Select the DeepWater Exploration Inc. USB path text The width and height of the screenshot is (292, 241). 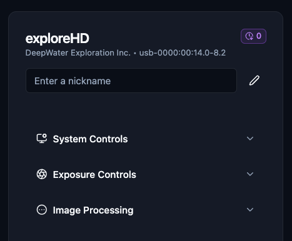(x=126, y=53)
